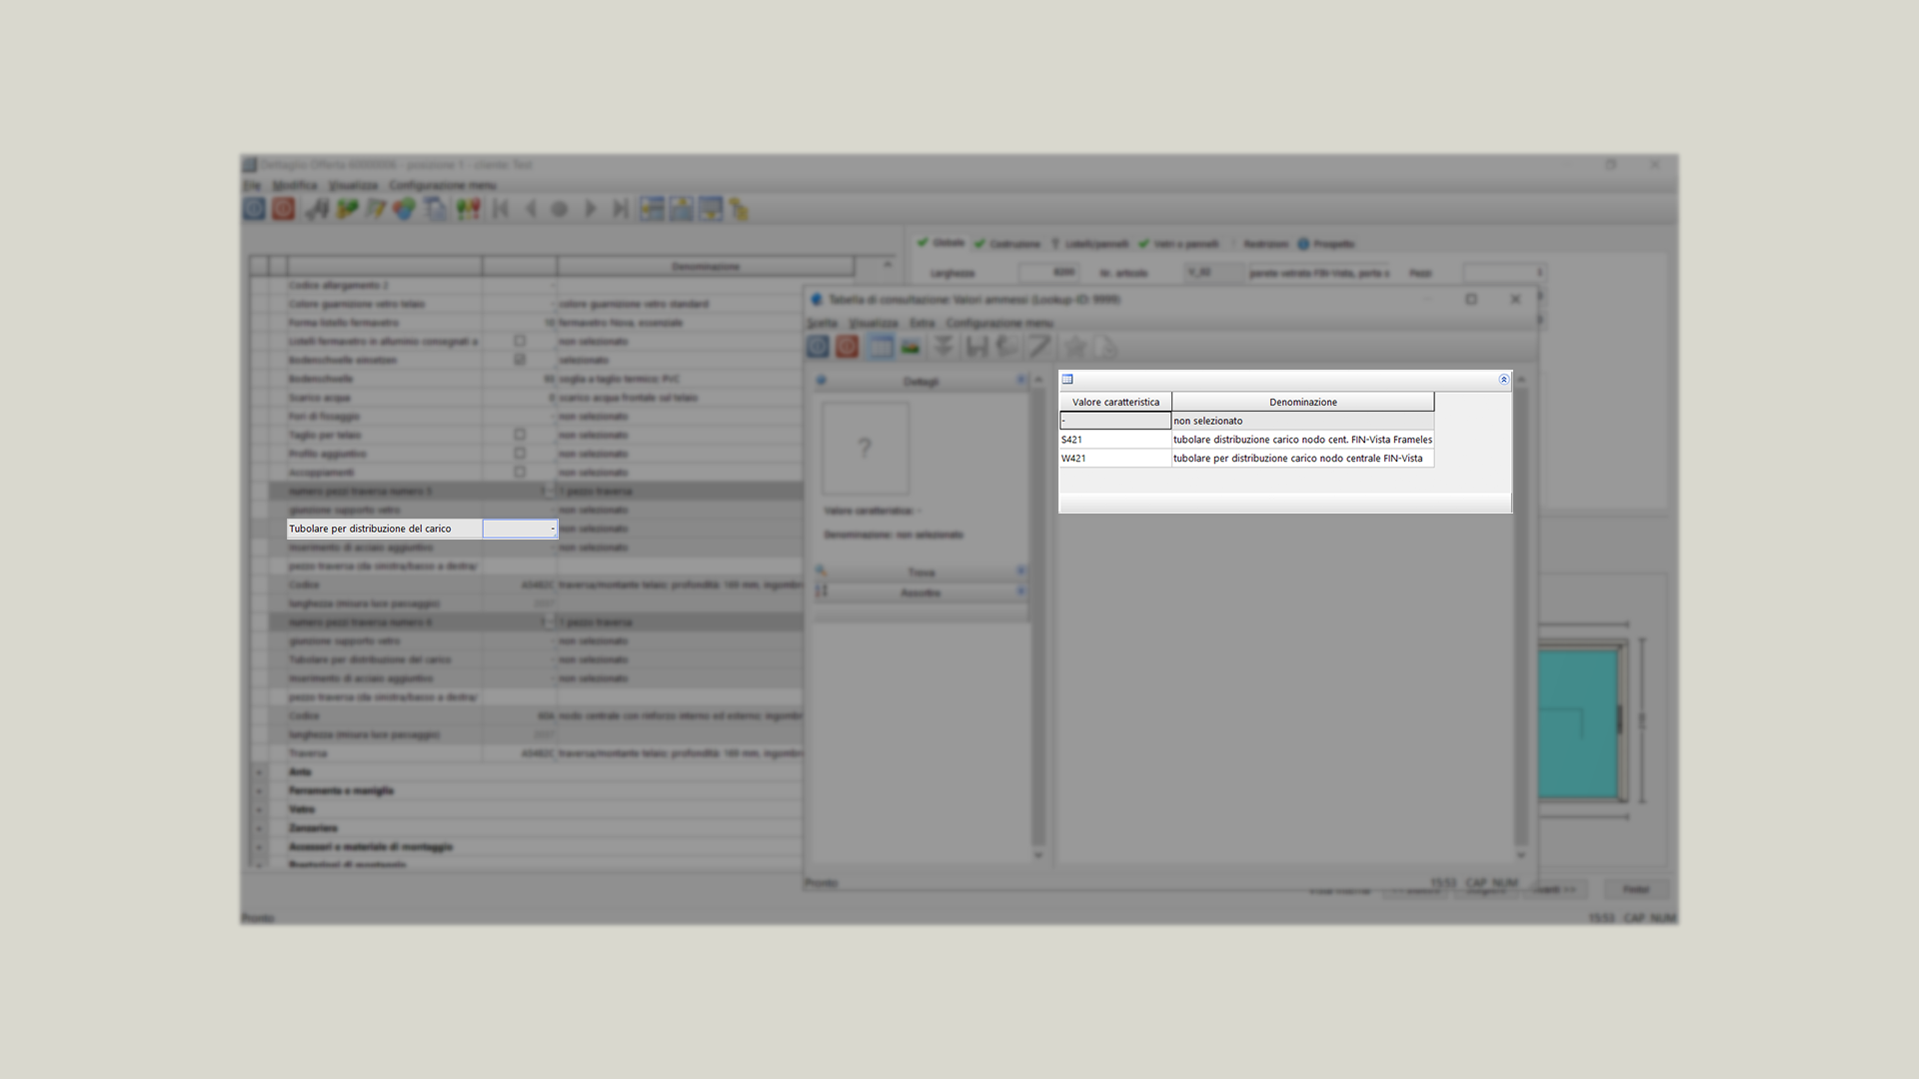Sort by Denominazione column header
This screenshot has width=1919, height=1079.
coord(1302,402)
